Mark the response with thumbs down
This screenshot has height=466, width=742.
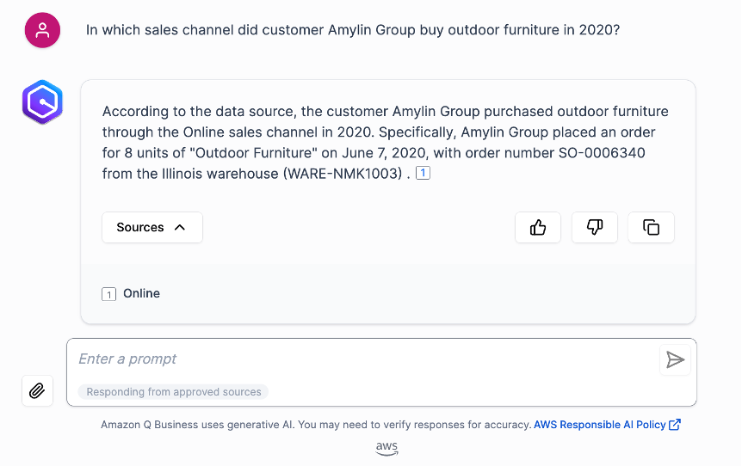[x=595, y=228]
